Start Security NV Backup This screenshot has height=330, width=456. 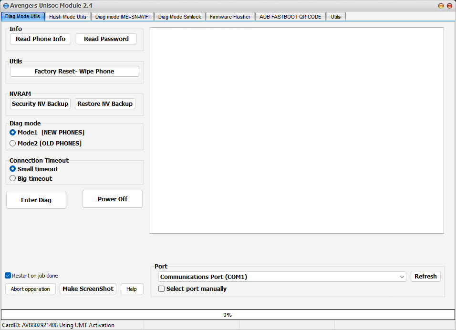coord(40,104)
